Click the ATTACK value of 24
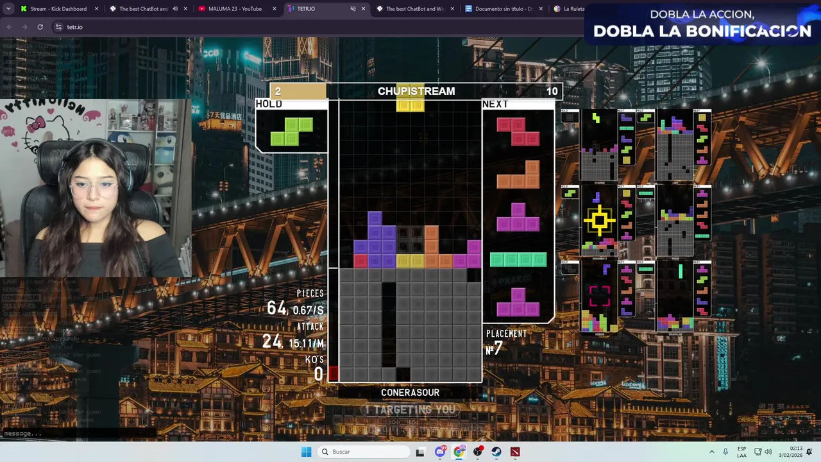Screen dimensions: 821x462 pyautogui.click(x=272, y=342)
